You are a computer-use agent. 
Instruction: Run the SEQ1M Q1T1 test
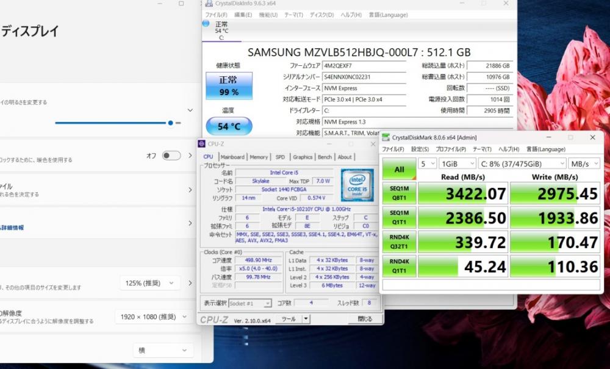[399, 217]
